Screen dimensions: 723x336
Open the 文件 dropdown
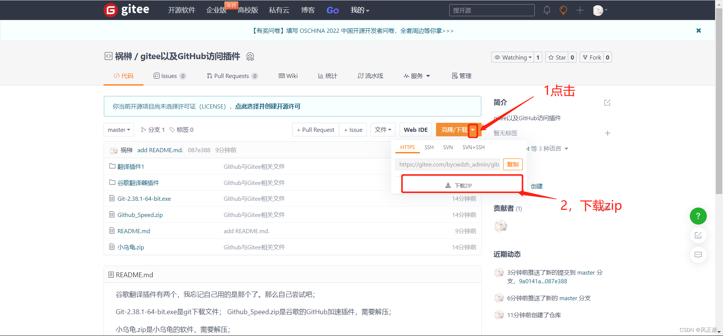pyautogui.click(x=383, y=130)
